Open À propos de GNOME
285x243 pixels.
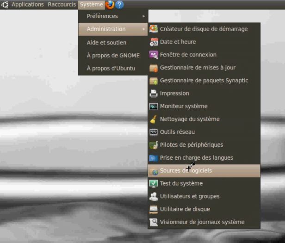click(x=113, y=56)
